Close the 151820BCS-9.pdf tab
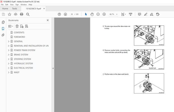174x112 pixels. point(44,8)
